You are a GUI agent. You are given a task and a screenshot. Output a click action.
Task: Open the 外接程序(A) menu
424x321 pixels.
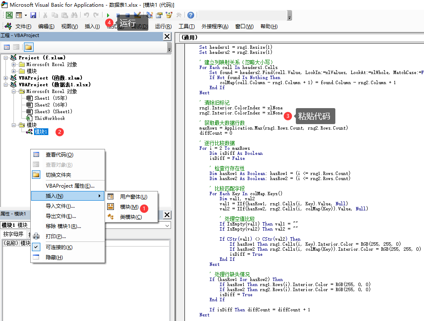click(x=215, y=26)
